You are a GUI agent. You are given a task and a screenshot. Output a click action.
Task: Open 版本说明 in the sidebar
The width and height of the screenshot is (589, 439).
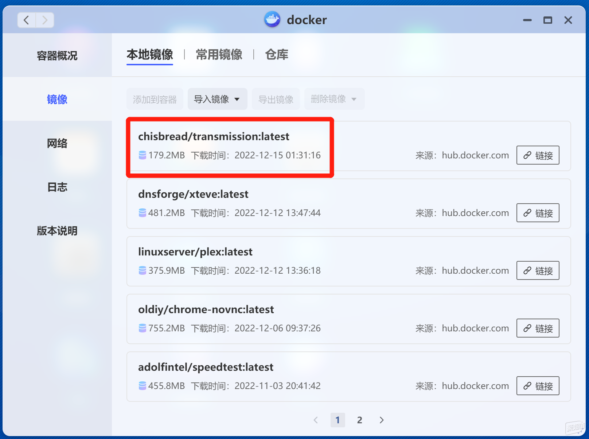(x=57, y=231)
